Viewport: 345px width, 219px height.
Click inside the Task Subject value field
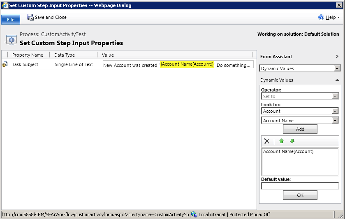point(178,64)
